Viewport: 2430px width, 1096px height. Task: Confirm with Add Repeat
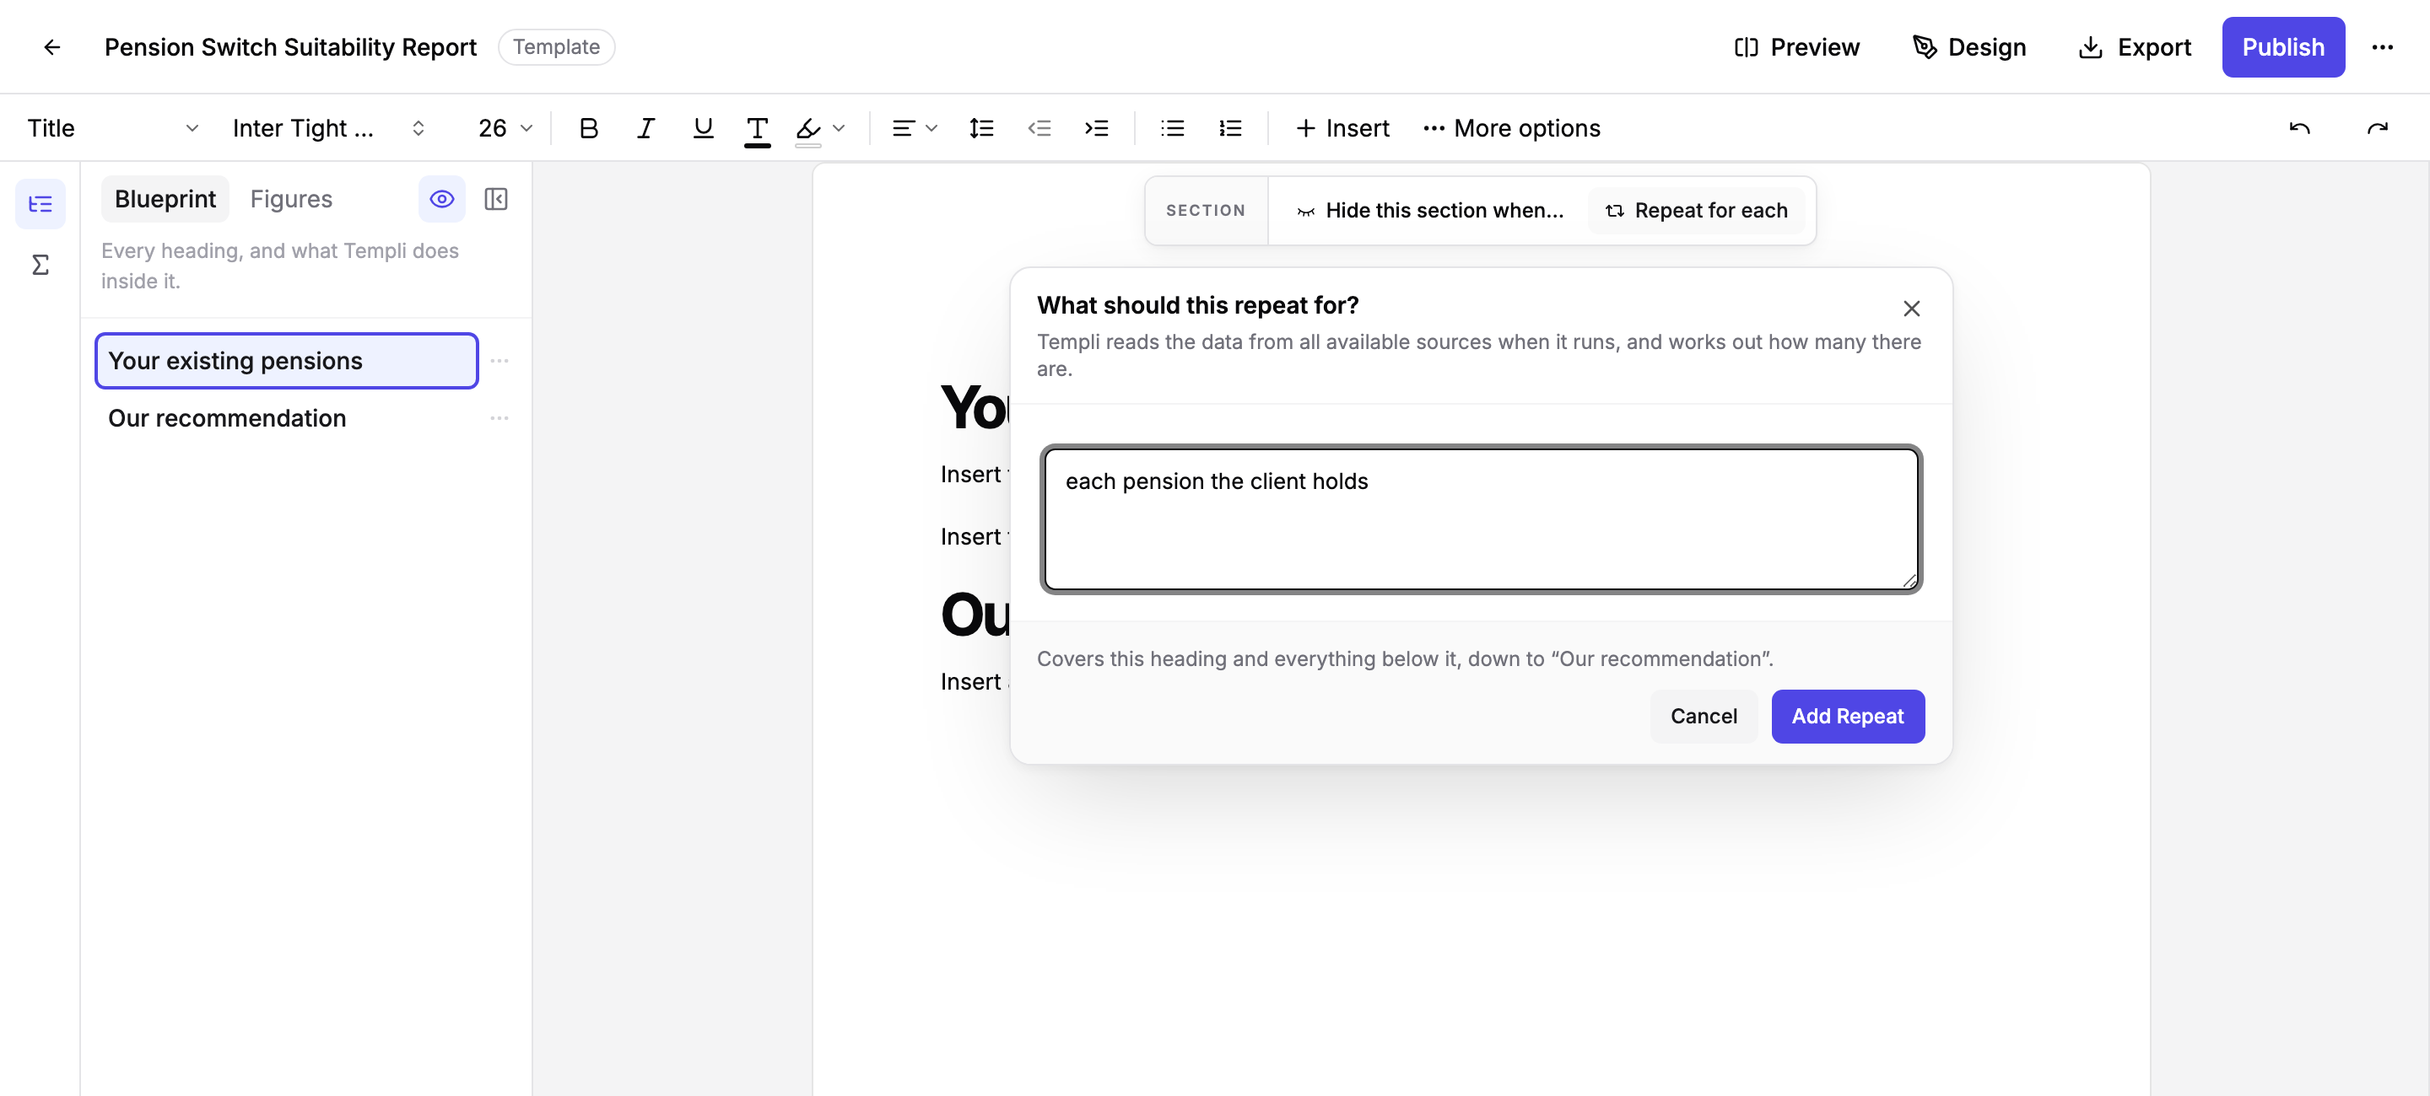point(1847,717)
